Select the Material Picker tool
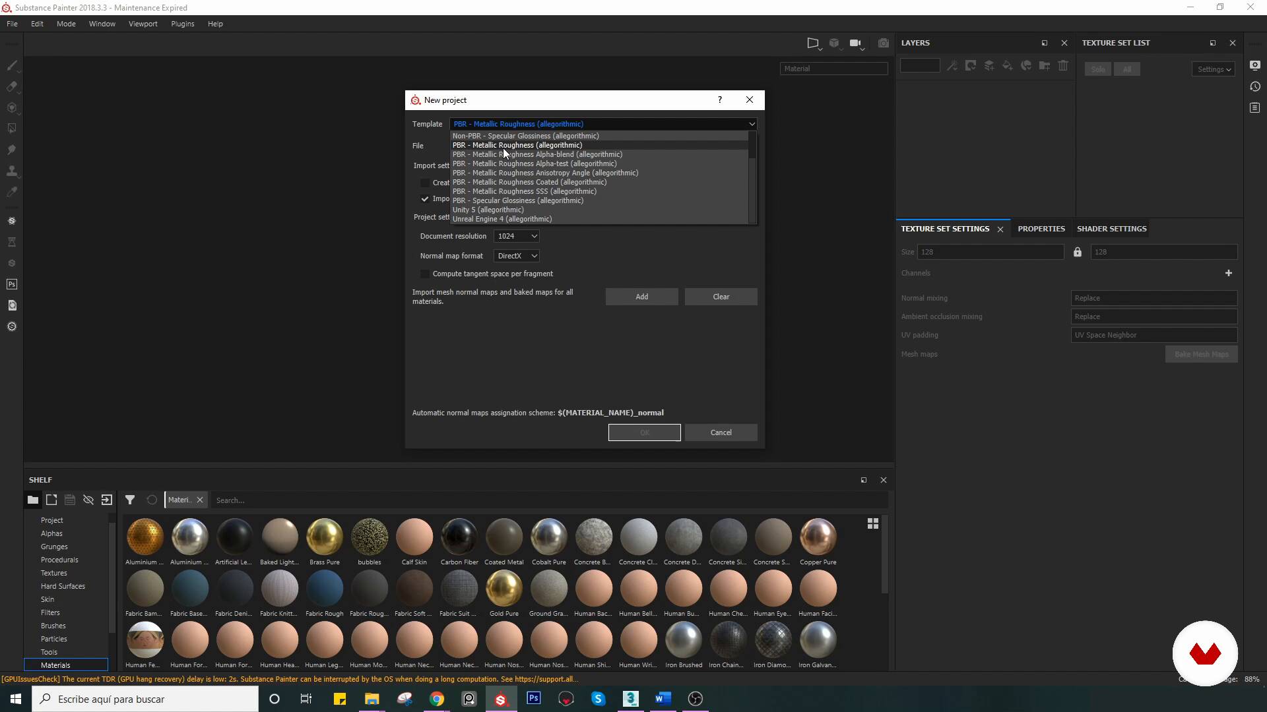1267x712 pixels. click(x=11, y=192)
